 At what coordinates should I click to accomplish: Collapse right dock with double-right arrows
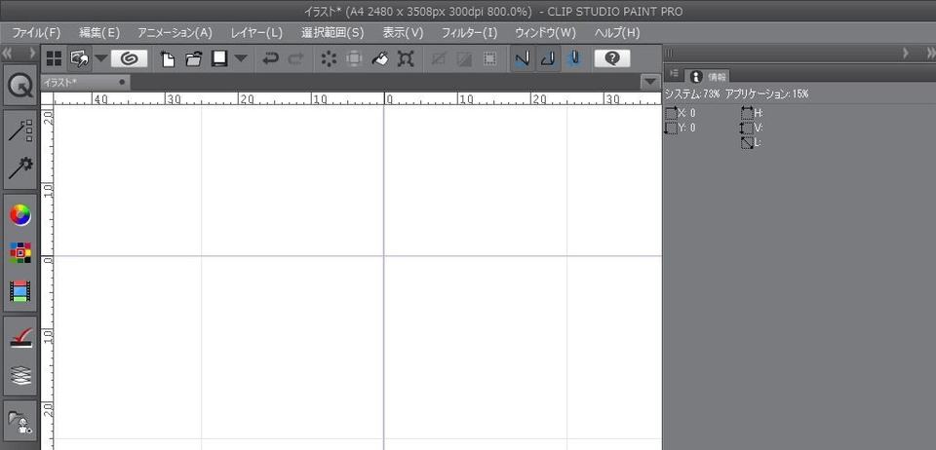tap(930, 53)
